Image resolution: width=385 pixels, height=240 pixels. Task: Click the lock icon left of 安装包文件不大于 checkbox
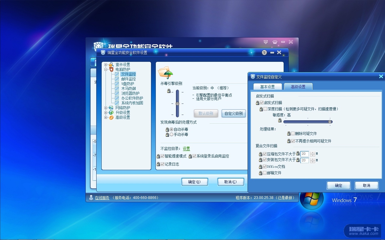[x=260, y=160]
